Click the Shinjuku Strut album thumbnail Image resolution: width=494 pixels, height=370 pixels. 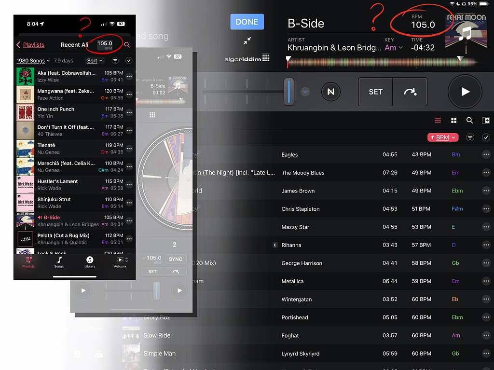point(25,203)
